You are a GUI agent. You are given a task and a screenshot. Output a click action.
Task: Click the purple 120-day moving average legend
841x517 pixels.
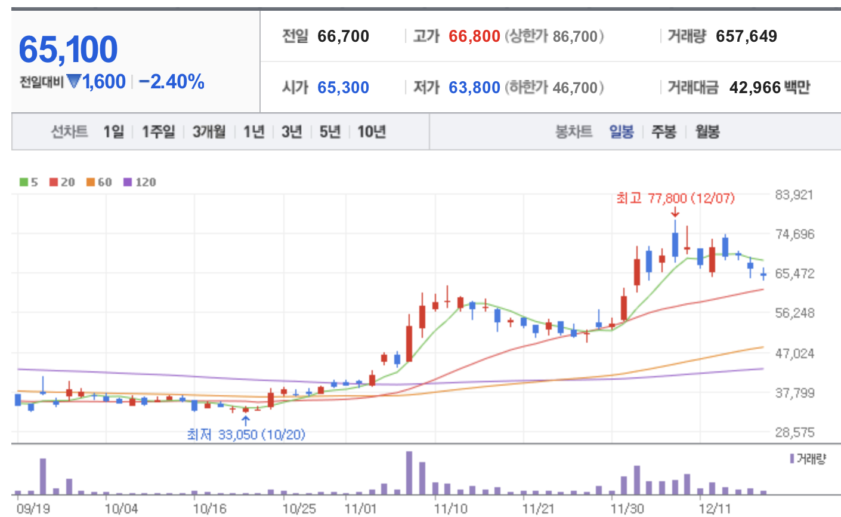pyautogui.click(x=140, y=182)
